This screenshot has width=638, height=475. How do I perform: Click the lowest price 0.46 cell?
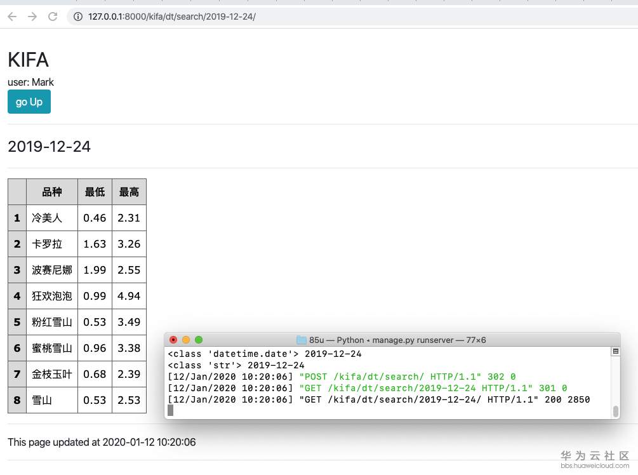click(95, 218)
